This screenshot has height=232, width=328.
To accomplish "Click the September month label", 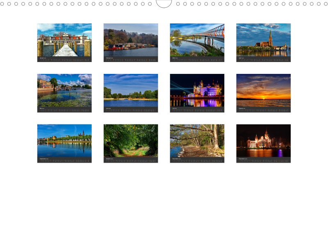I will tap(43, 159).
